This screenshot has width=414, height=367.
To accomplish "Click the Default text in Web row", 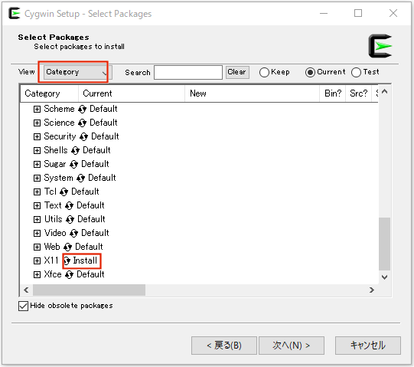I will coord(89,247).
